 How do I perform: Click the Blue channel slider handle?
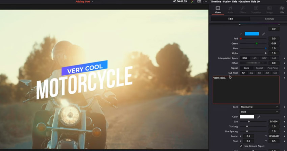265,48
